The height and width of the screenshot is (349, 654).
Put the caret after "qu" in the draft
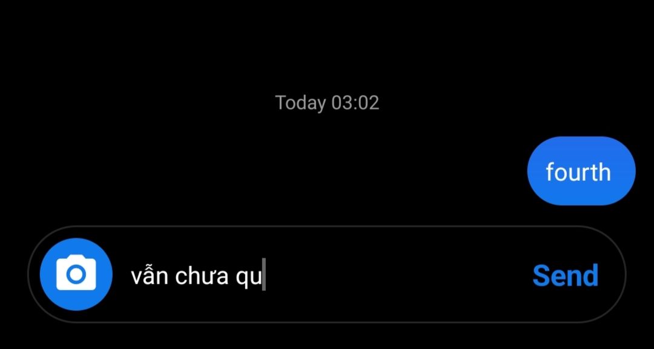pos(263,276)
